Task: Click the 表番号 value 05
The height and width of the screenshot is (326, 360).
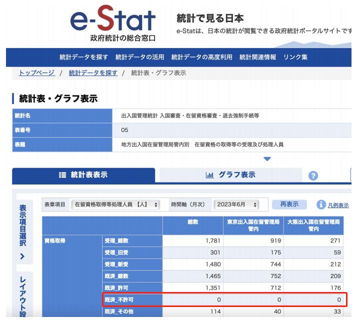Action: point(124,130)
